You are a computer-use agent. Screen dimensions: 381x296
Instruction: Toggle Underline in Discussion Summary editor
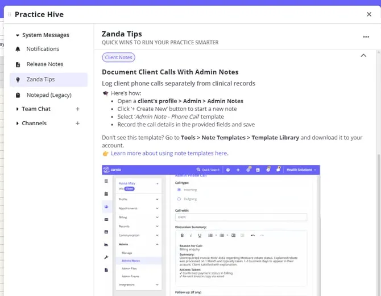[x=200, y=235]
